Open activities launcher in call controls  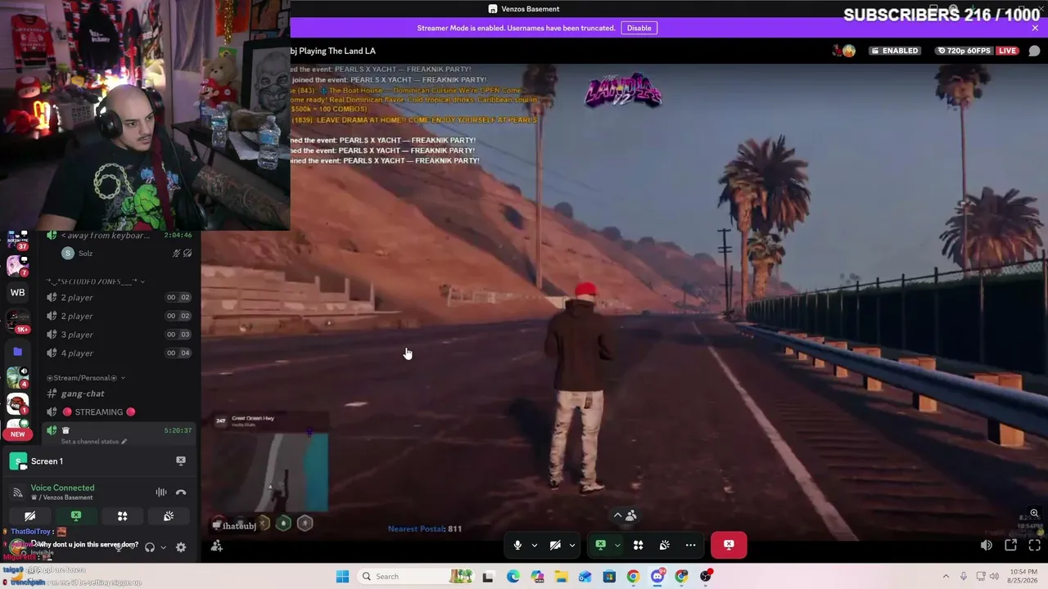point(638,545)
